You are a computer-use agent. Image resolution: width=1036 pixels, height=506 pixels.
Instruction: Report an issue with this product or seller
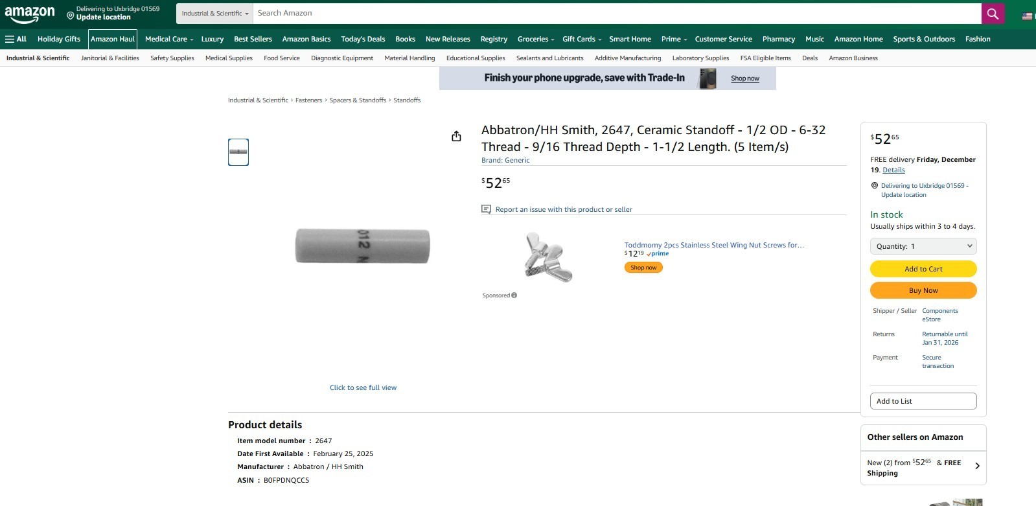[564, 209]
